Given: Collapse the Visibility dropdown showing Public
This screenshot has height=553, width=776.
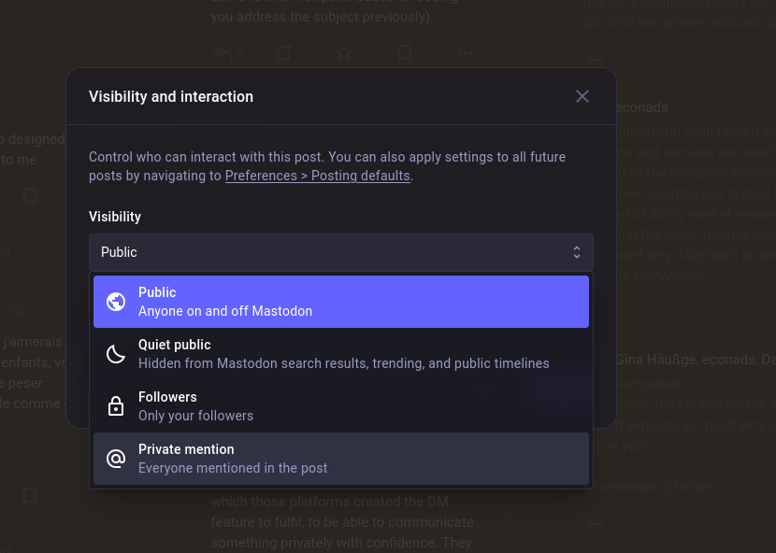Looking at the screenshot, I should pos(340,252).
